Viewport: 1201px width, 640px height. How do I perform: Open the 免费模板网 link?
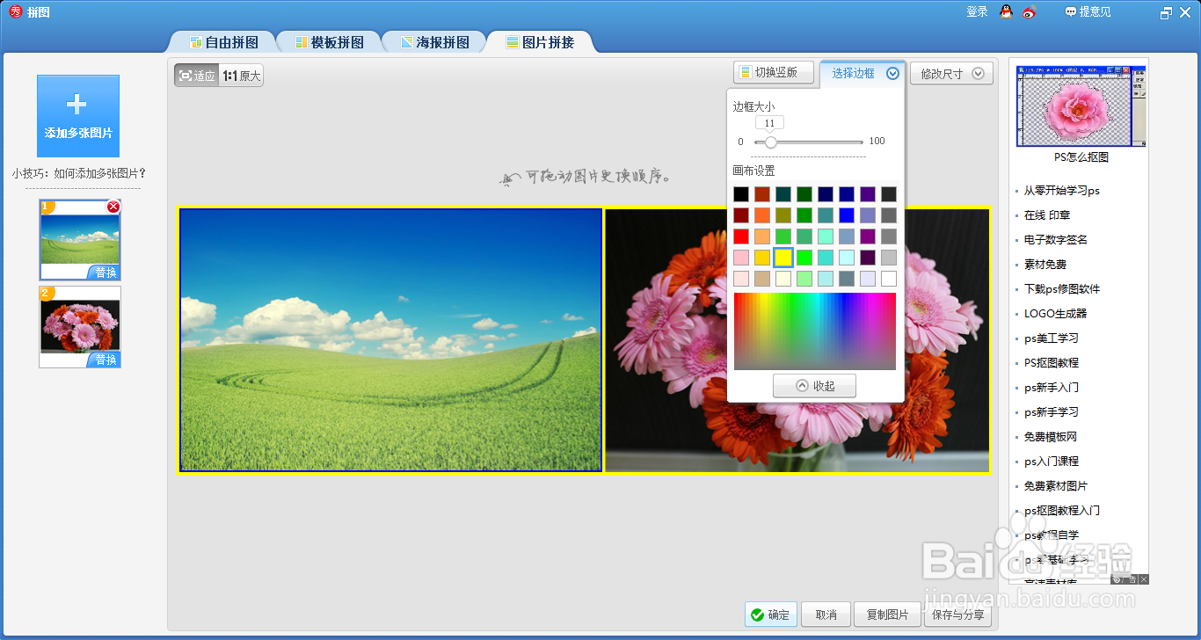(1051, 437)
